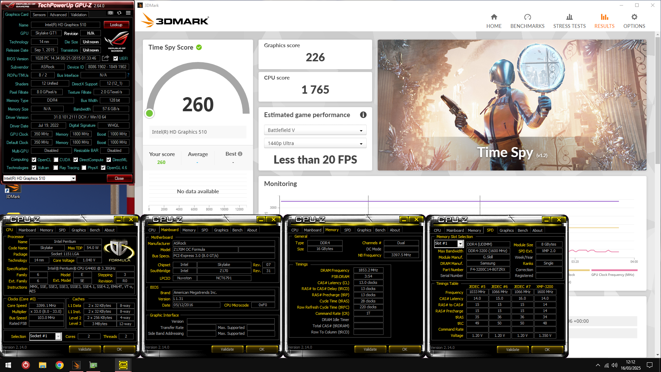Click info icon next to Estimated game performance
Screen dimensions: 661x372
[363, 115]
